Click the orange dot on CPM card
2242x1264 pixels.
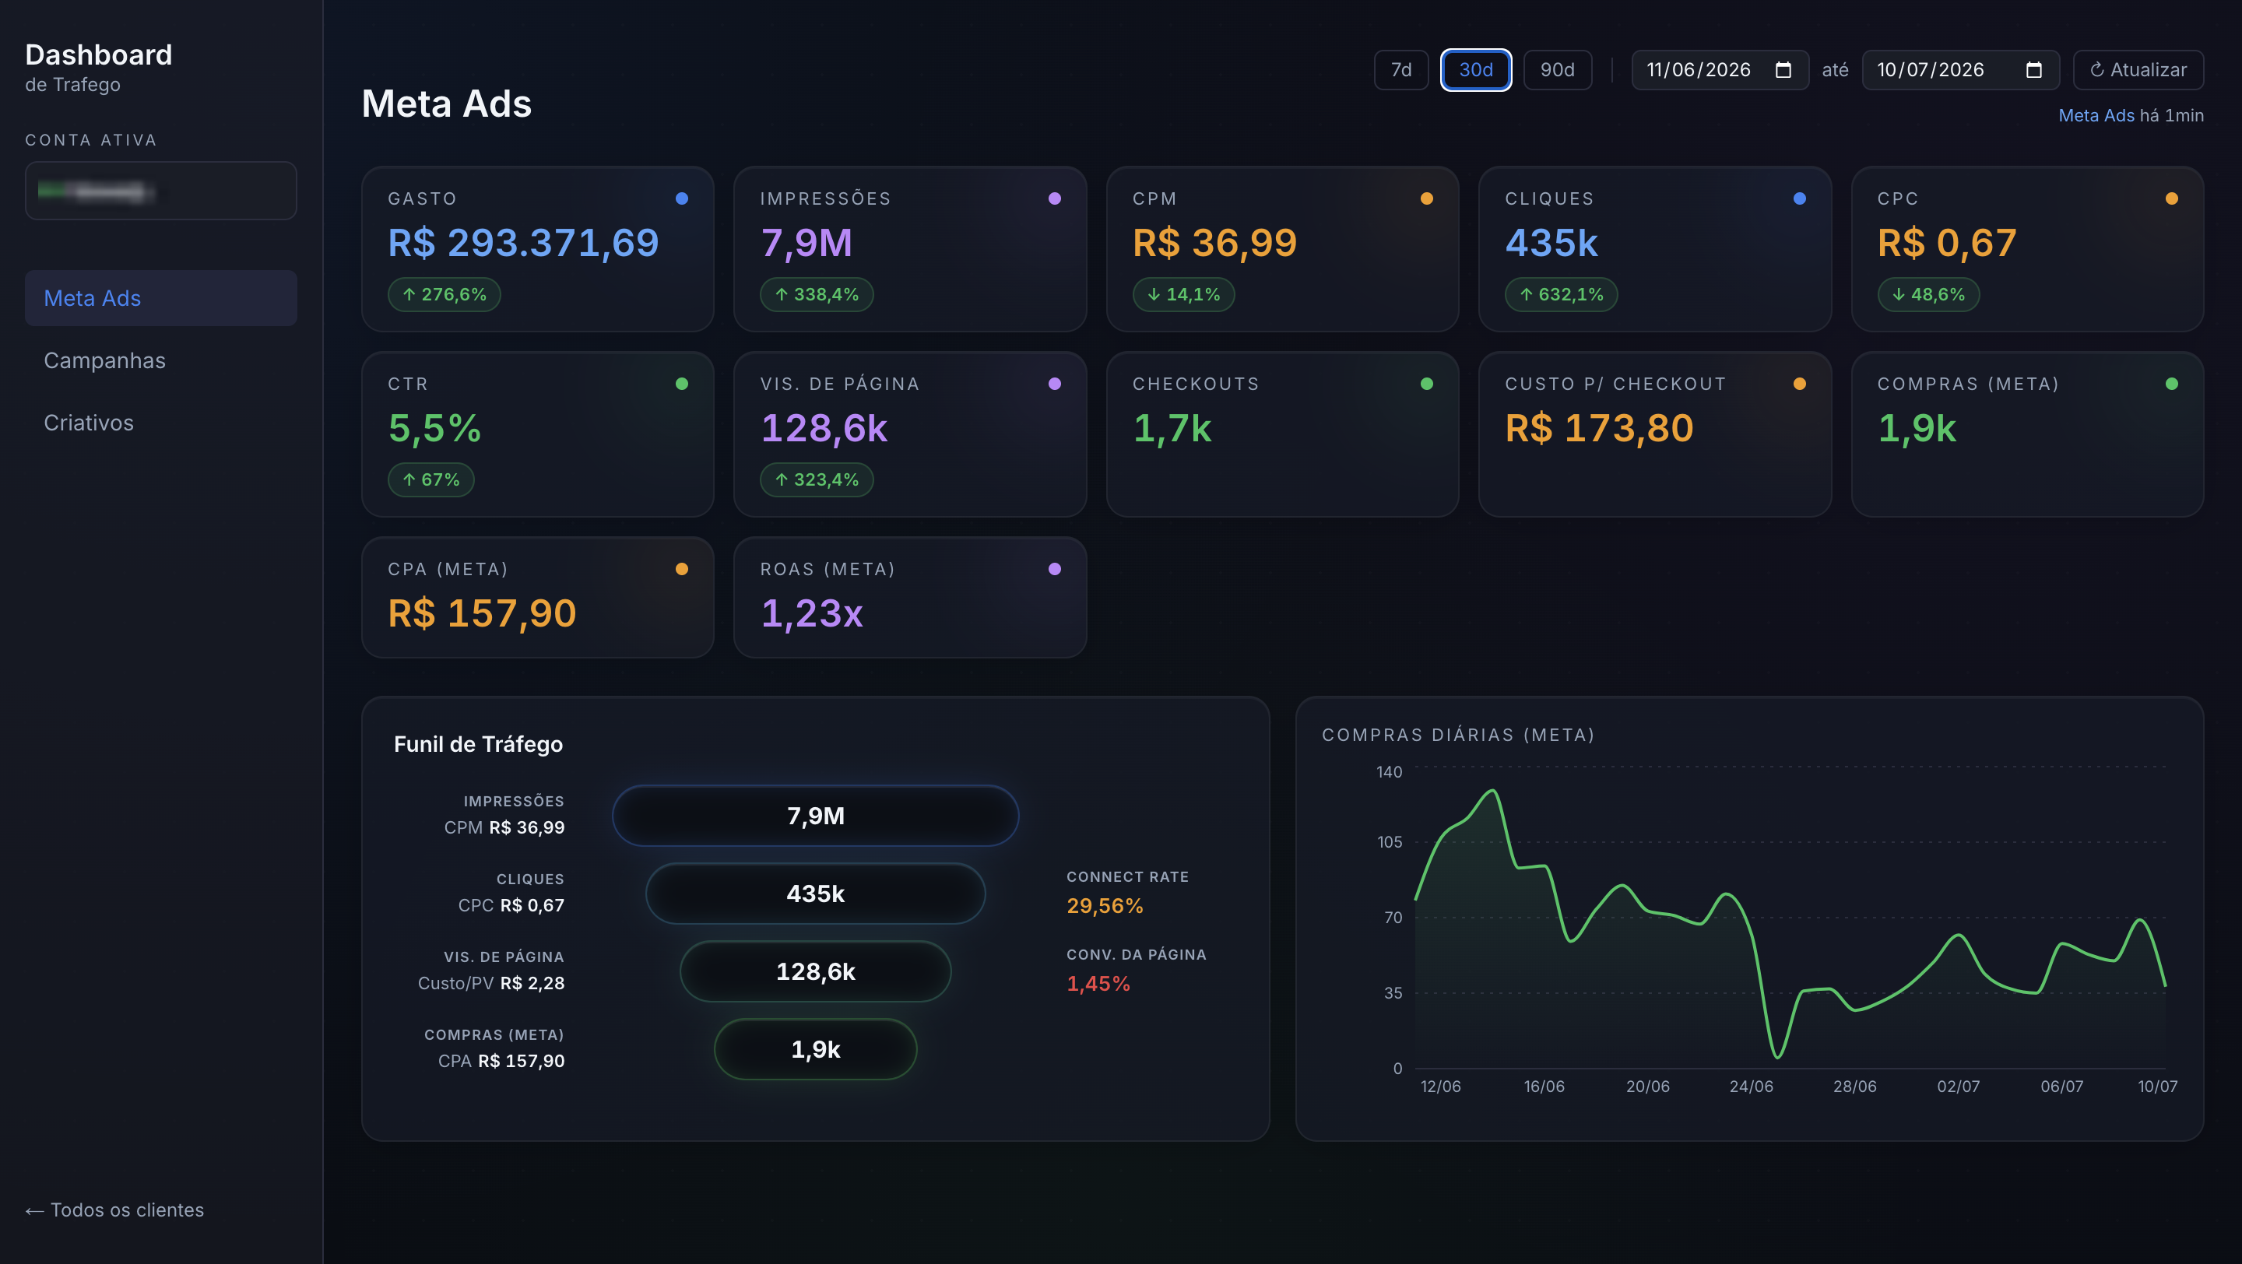(x=1426, y=198)
